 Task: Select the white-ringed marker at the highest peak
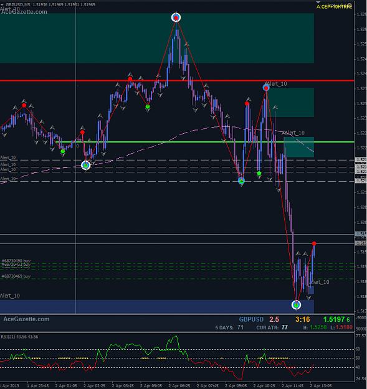click(x=176, y=17)
